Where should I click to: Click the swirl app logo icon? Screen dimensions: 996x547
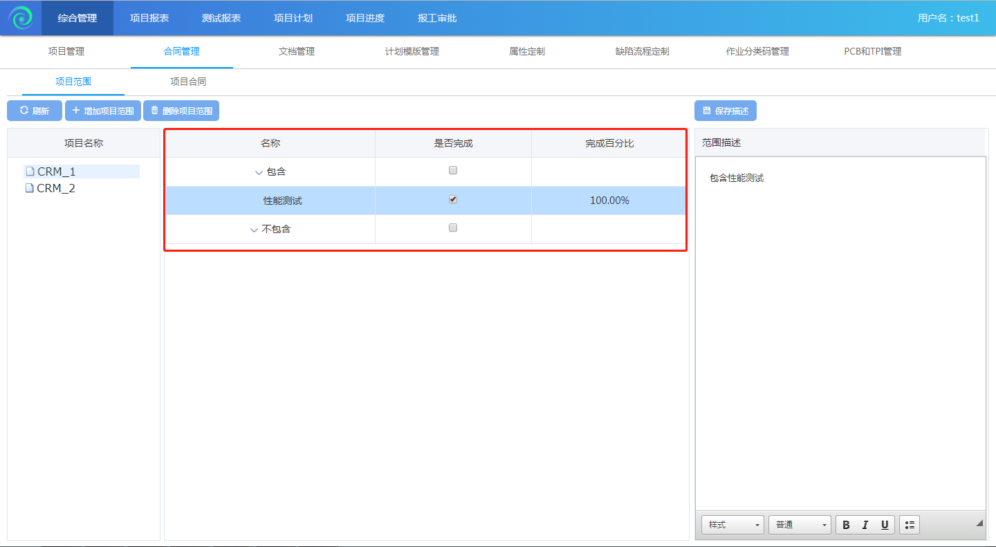[21, 18]
